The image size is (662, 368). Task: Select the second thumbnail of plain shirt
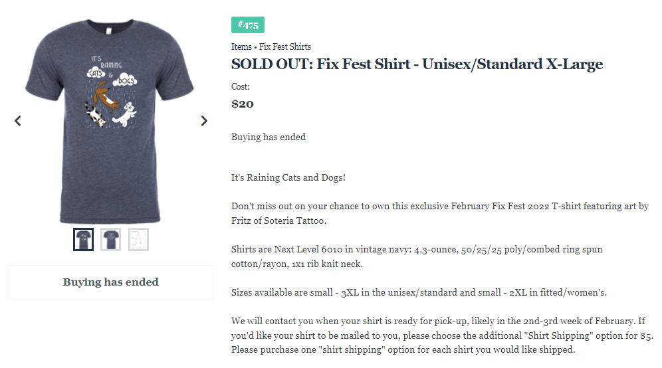point(110,239)
